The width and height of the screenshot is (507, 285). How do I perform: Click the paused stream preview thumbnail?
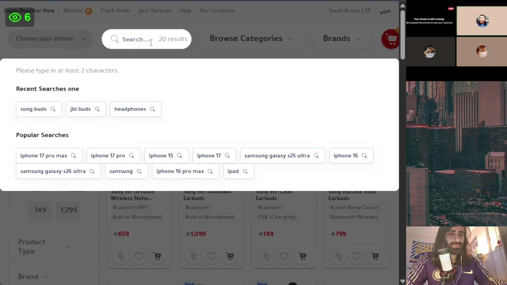(x=431, y=21)
